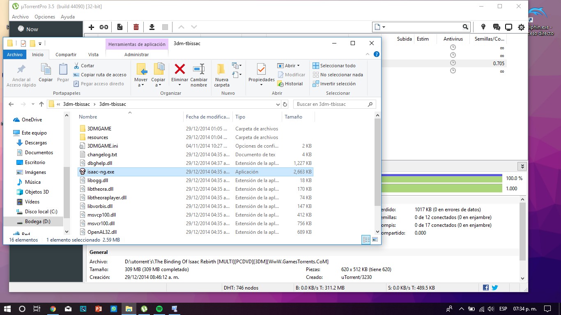The width and height of the screenshot is (561, 315).
Task: Click the Start download arrow icon in uTorrent
Action: tap(152, 27)
